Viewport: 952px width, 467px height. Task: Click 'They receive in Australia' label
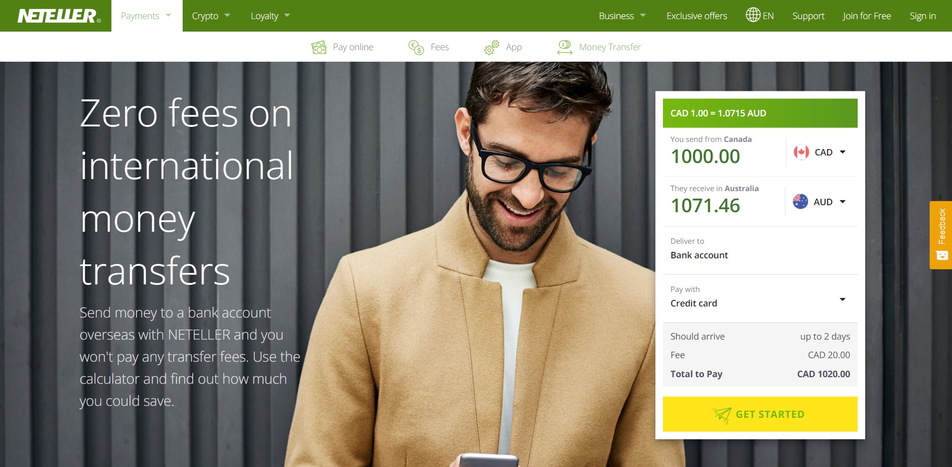click(714, 188)
